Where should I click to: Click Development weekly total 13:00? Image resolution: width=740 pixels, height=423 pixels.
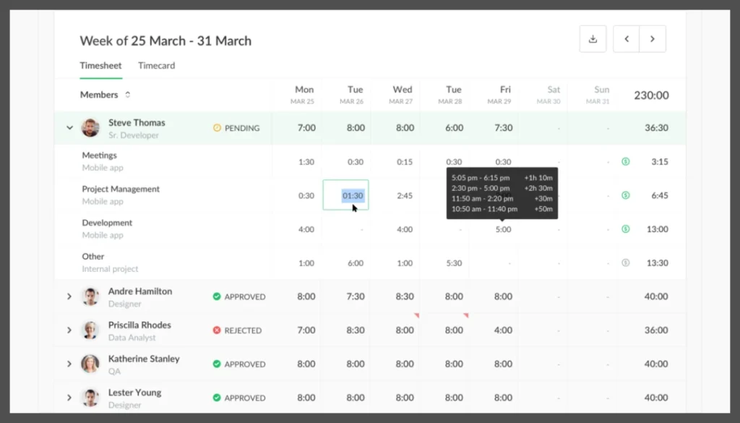(x=658, y=229)
